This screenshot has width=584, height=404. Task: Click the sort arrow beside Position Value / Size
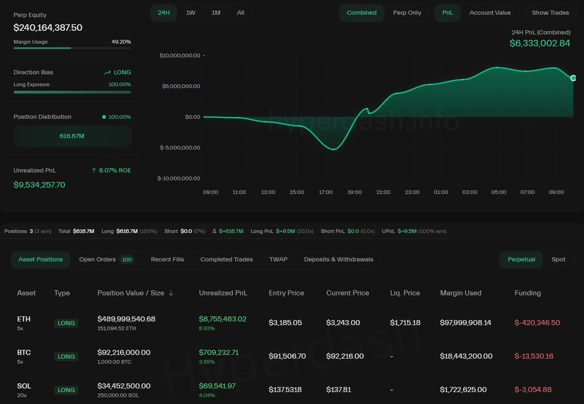click(x=171, y=293)
